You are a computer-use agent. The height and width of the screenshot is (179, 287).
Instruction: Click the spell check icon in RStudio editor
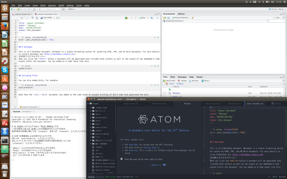[x=33, y=18]
